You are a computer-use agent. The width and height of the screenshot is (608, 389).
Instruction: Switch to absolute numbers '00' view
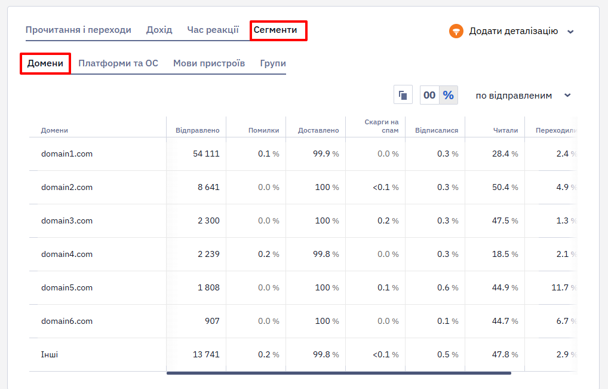click(x=429, y=95)
